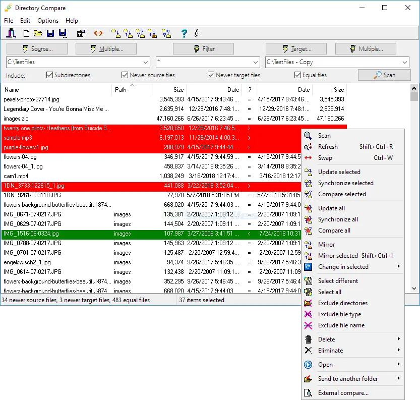420x400 pixels.
Task: Sort by the Name column header
Action: 56,90
